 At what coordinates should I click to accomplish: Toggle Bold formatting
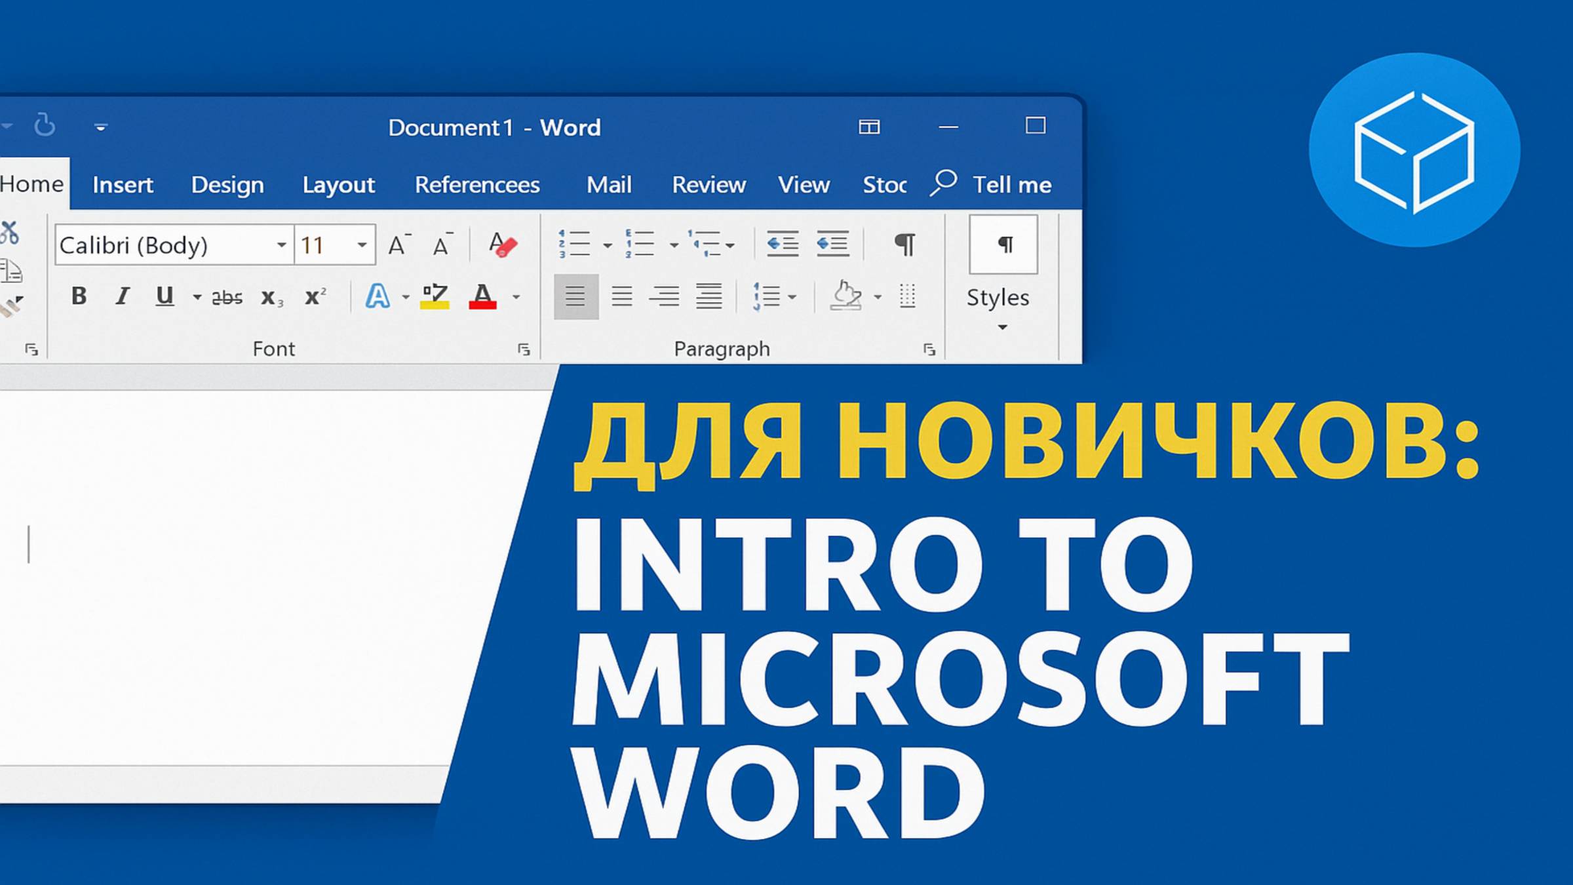tap(79, 296)
